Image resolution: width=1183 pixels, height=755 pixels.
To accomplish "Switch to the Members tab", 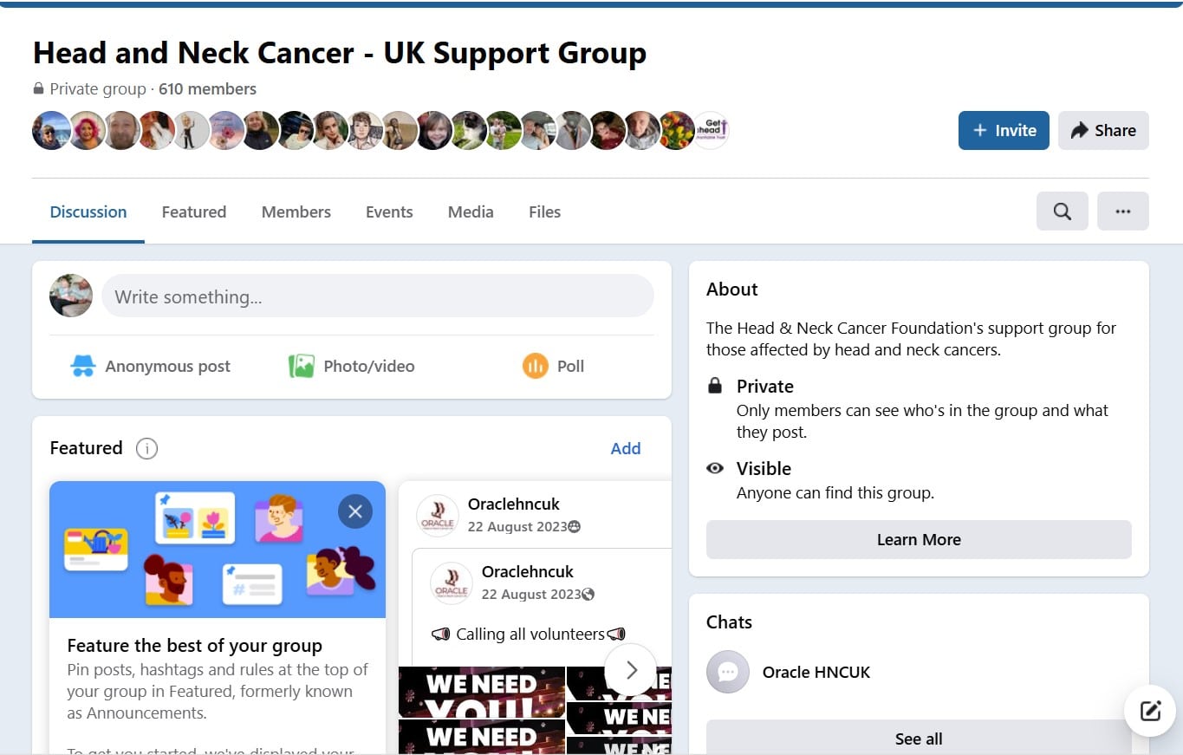I will pyautogui.click(x=296, y=212).
